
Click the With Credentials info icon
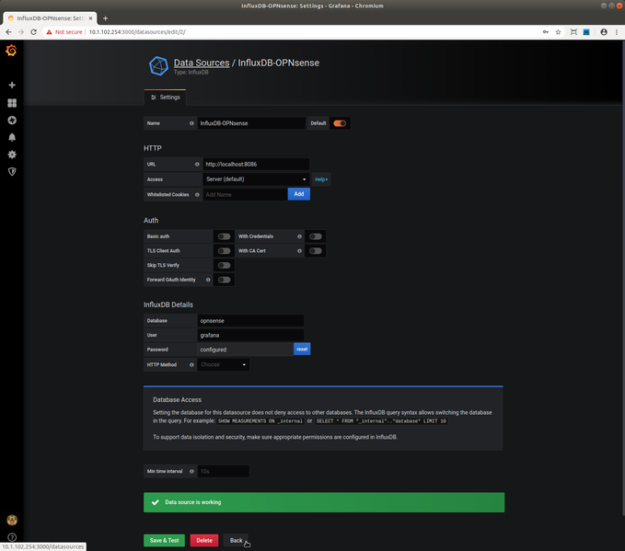click(299, 236)
